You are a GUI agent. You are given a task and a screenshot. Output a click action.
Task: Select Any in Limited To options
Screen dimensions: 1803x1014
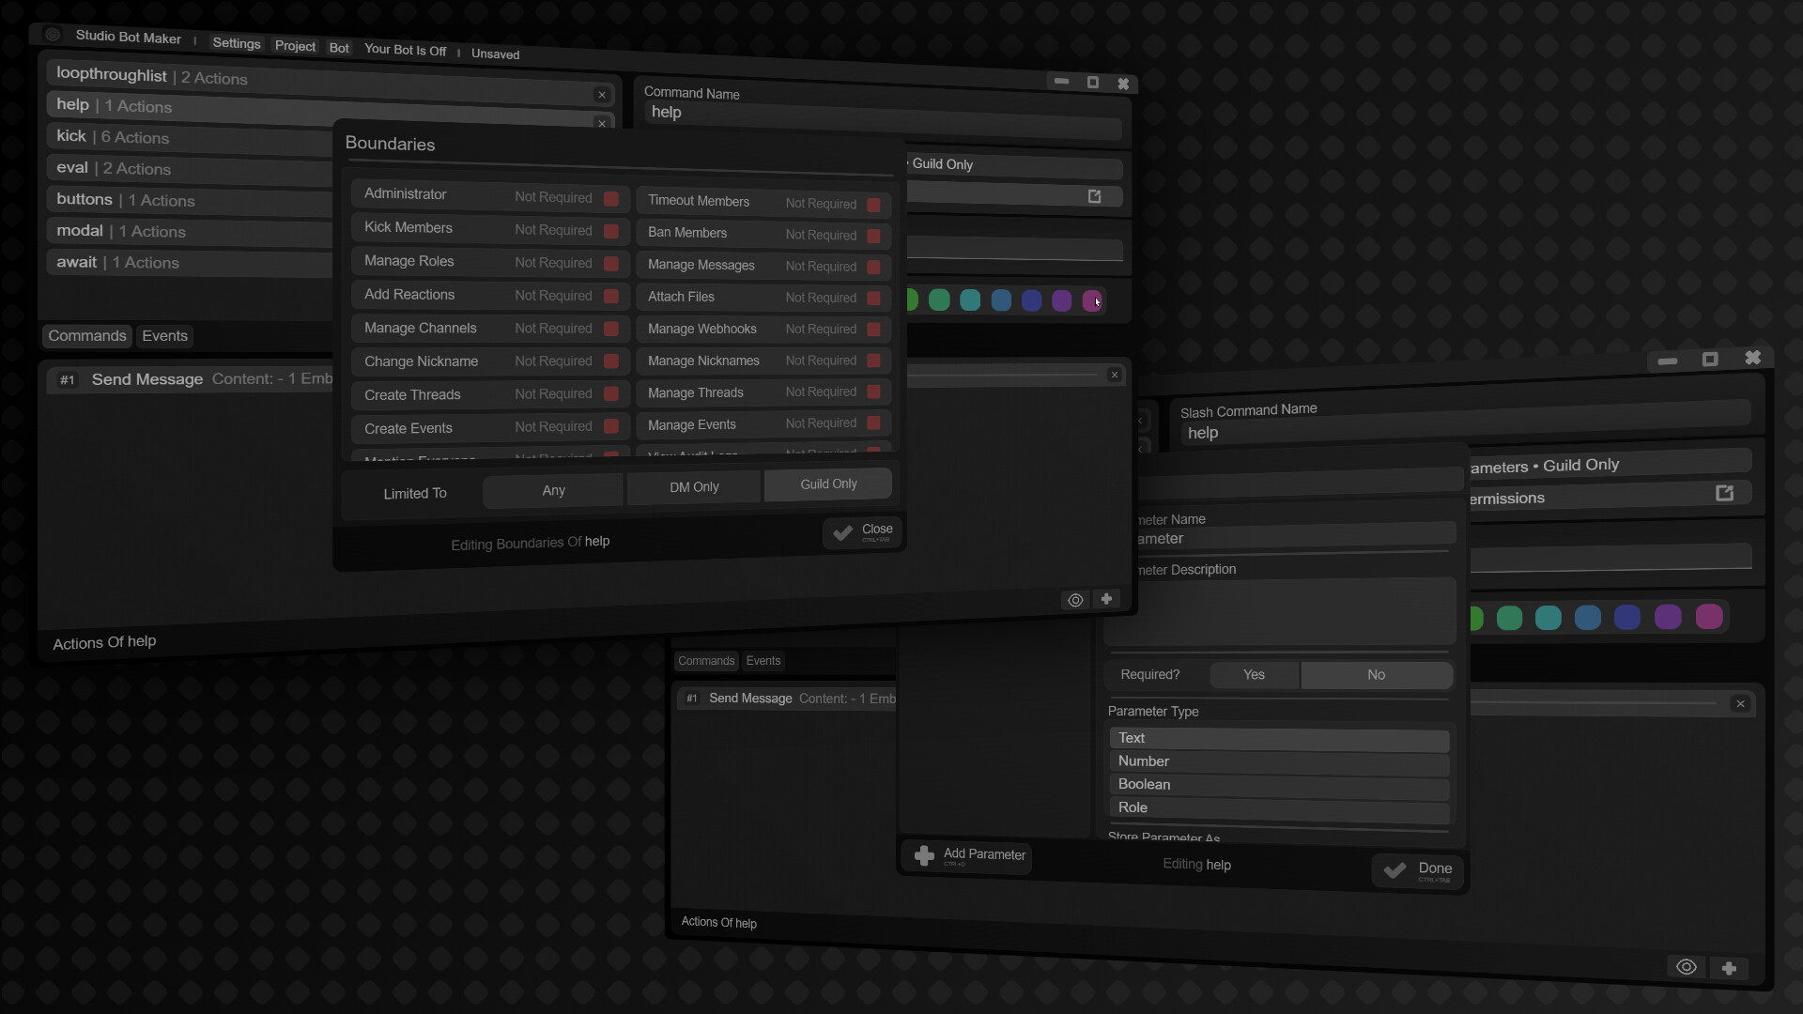click(553, 490)
